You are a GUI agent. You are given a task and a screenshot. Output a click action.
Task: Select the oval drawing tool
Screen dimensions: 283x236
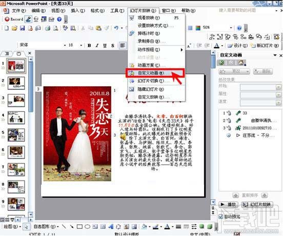coord(87,226)
